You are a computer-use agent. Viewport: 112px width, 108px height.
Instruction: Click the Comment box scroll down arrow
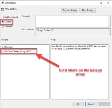tap(109, 26)
